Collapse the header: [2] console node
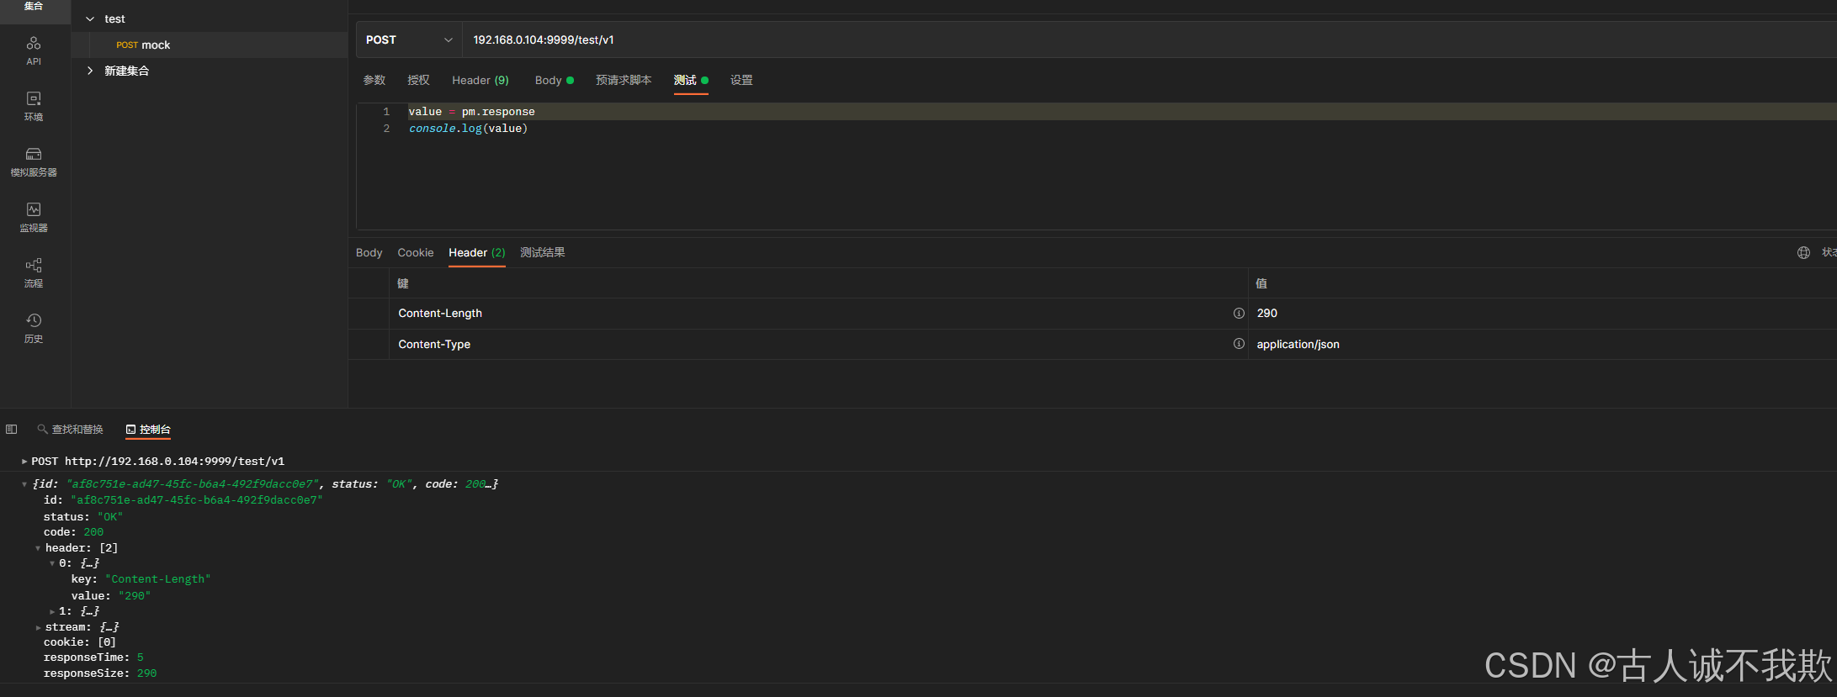1837x697 pixels. point(38,547)
